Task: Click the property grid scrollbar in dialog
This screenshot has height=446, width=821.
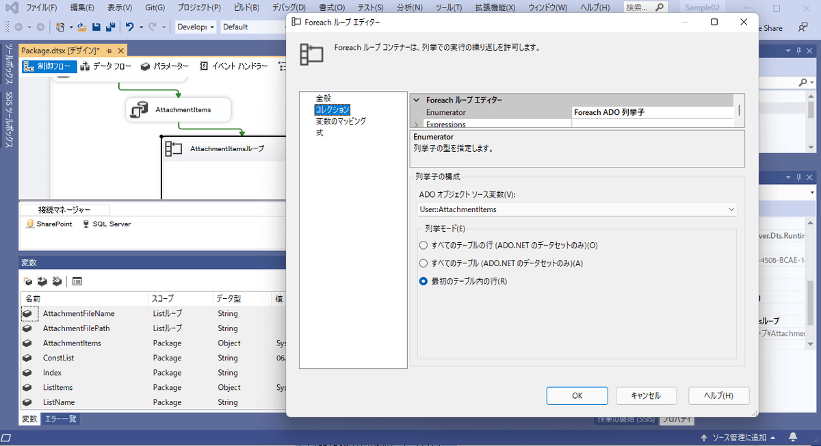Action: [740, 110]
